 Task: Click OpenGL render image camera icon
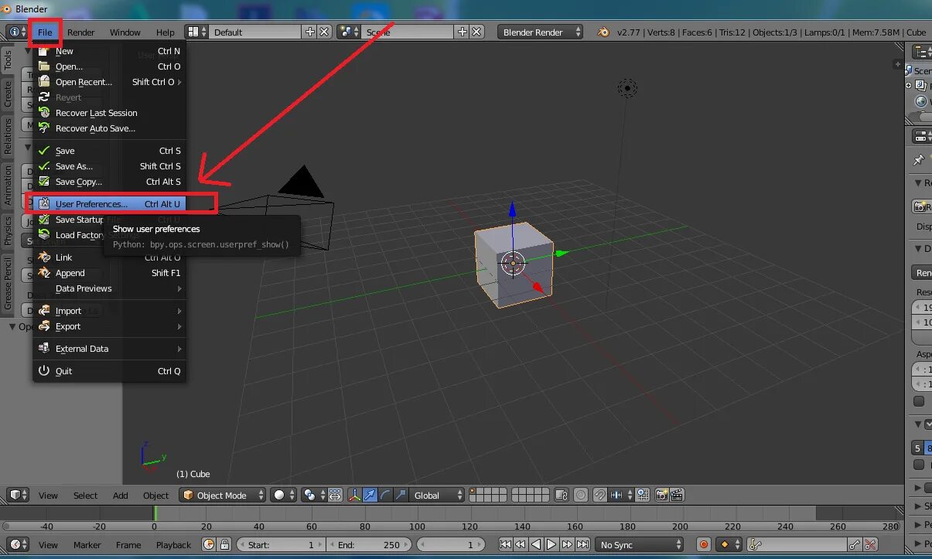[661, 495]
